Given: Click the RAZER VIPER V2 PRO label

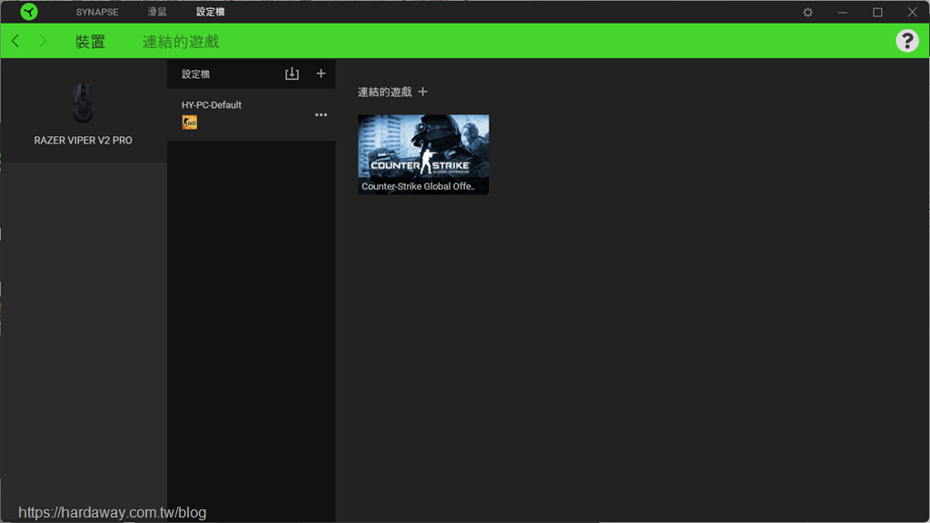Looking at the screenshot, I should pos(83,141).
